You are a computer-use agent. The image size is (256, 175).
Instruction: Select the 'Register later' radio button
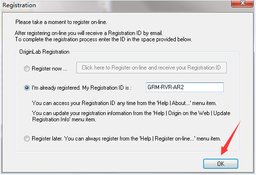[x=27, y=139]
